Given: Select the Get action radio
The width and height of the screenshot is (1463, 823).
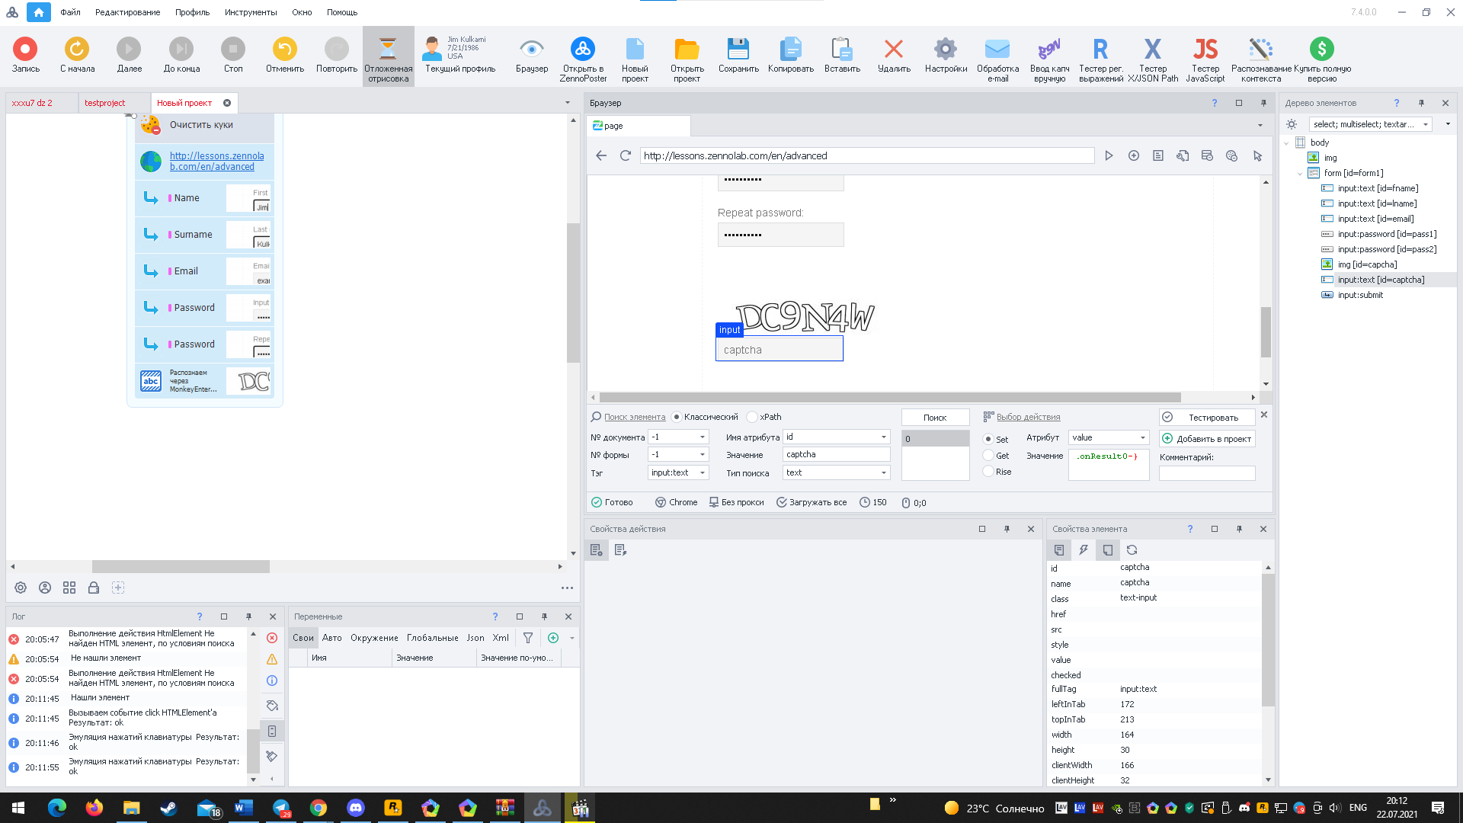Looking at the screenshot, I should 988,456.
